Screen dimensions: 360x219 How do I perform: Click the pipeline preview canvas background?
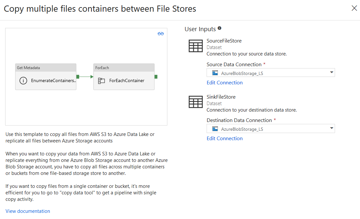pyautogui.click(x=86, y=107)
